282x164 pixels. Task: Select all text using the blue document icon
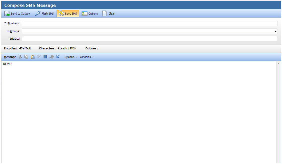tap(45, 57)
